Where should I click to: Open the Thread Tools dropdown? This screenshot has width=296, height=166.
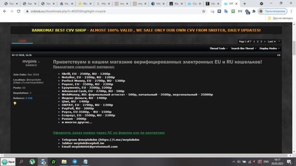(219, 48)
